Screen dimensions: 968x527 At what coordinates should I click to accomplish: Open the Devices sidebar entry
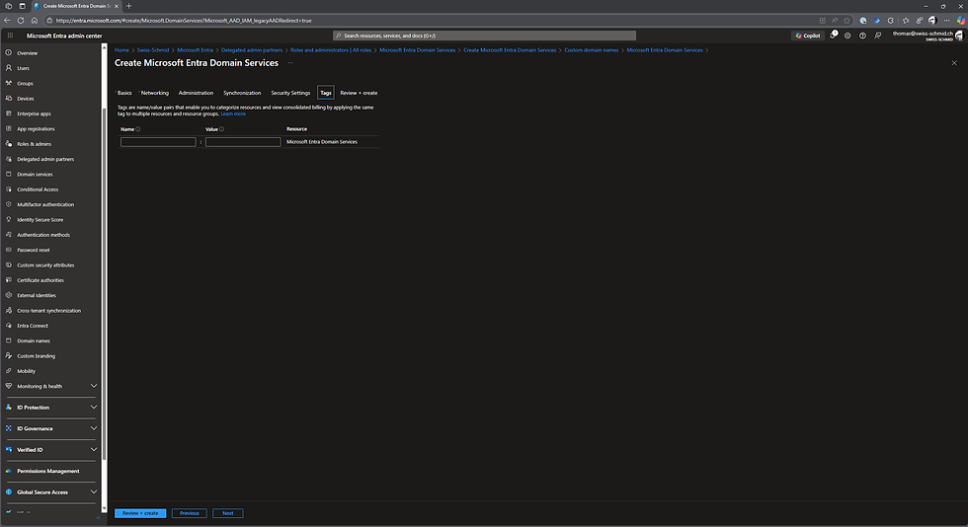click(x=26, y=99)
